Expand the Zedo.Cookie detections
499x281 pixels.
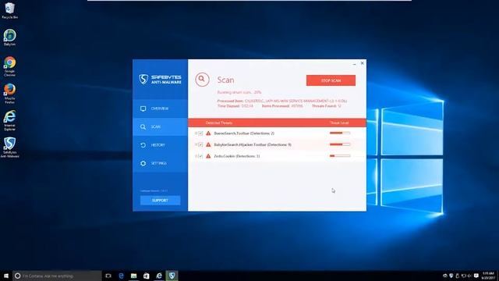pyautogui.click(x=196, y=156)
